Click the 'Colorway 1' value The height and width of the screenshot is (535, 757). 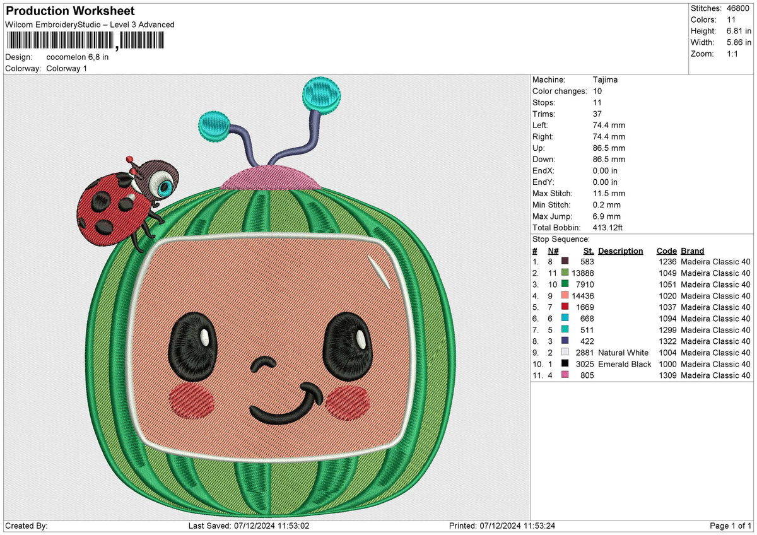[x=67, y=68]
